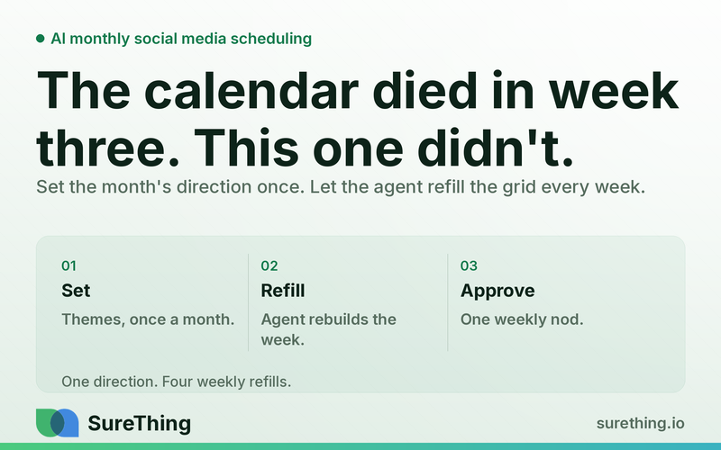Click the SureThing overlapping-shapes logo icon
Screen dimensions: 721x450
58,423
